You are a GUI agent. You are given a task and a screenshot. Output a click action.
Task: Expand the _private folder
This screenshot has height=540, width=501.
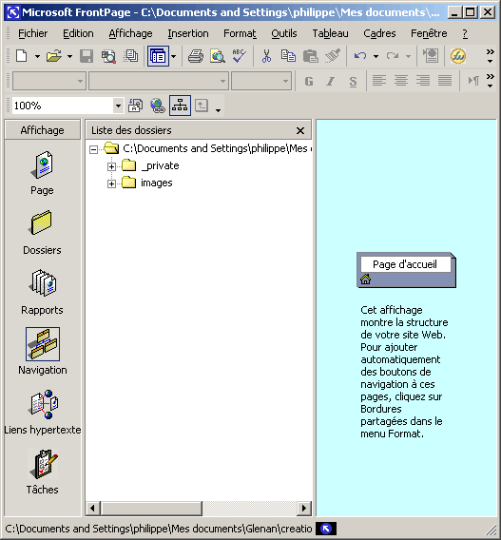pyautogui.click(x=111, y=166)
